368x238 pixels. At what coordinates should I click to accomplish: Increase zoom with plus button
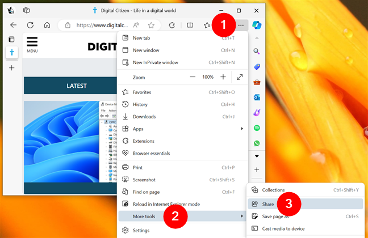223,77
